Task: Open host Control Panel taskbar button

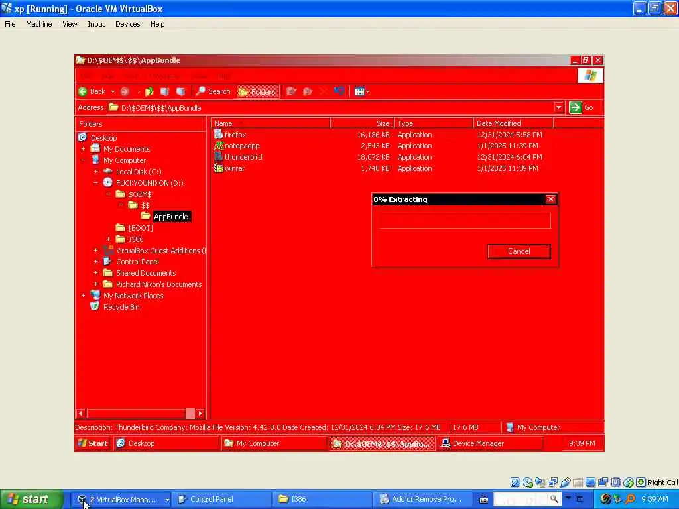Action: [221, 499]
